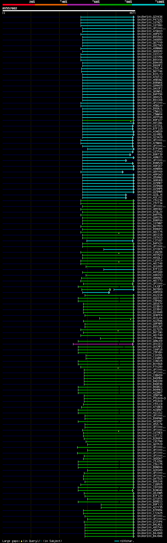Screen dimensions: 167x543
Task: Select the query name AV557082
Action: click(10, 8)
